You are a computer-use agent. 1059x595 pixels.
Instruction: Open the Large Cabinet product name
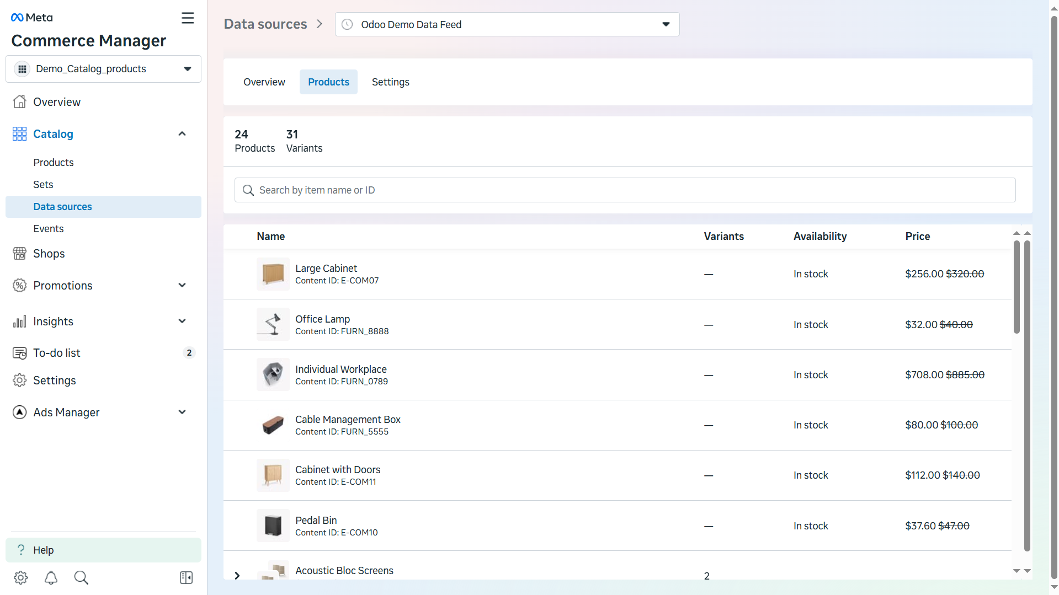click(x=326, y=268)
